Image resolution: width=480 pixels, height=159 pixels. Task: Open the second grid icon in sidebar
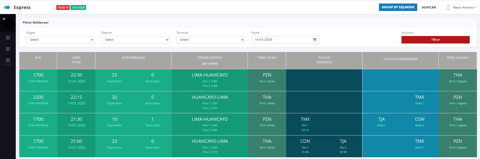click(x=8, y=49)
